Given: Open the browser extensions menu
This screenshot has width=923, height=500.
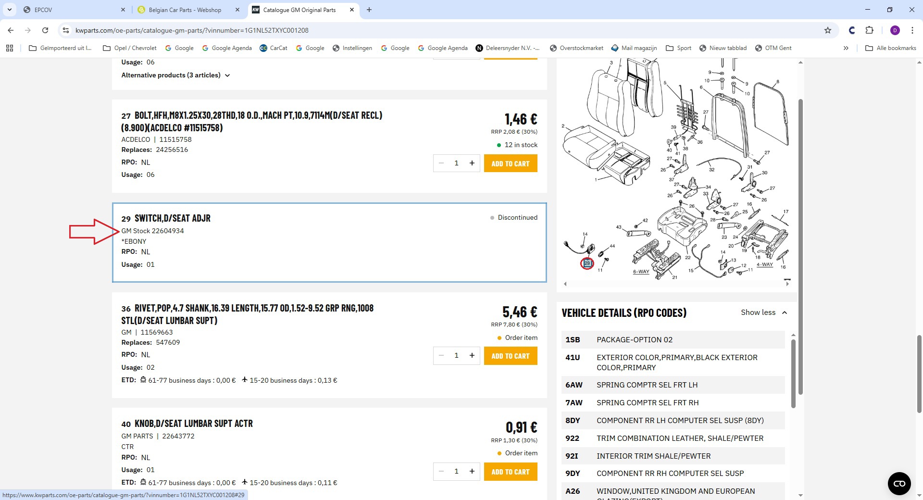Looking at the screenshot, I should pos(869,30).
